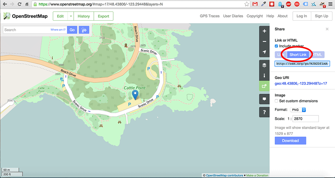This screenshot has width=335, height=178.
Task: Click the picnic table icon on the east shore
Action: [179, 86]
